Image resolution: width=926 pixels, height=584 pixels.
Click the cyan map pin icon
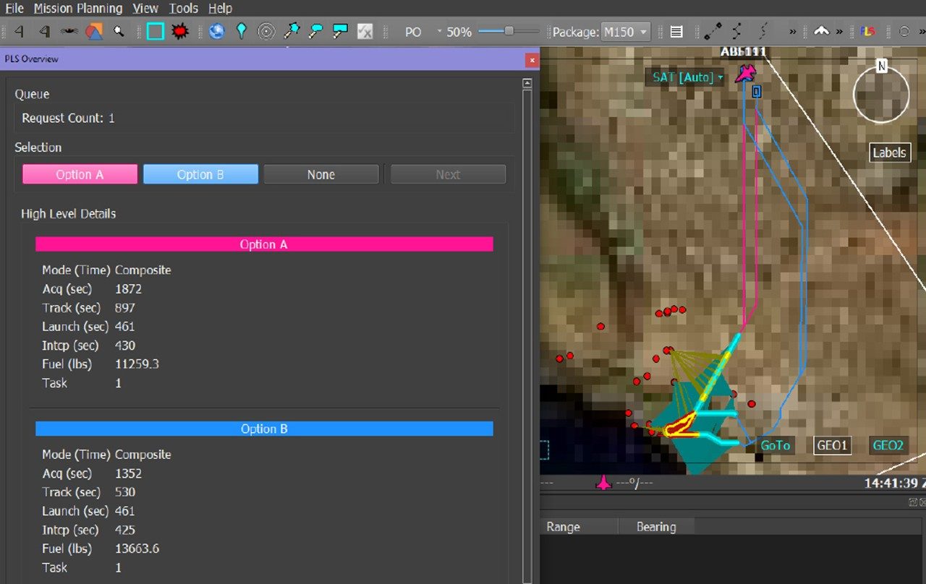pyautogui.click(x=242, y=32)
